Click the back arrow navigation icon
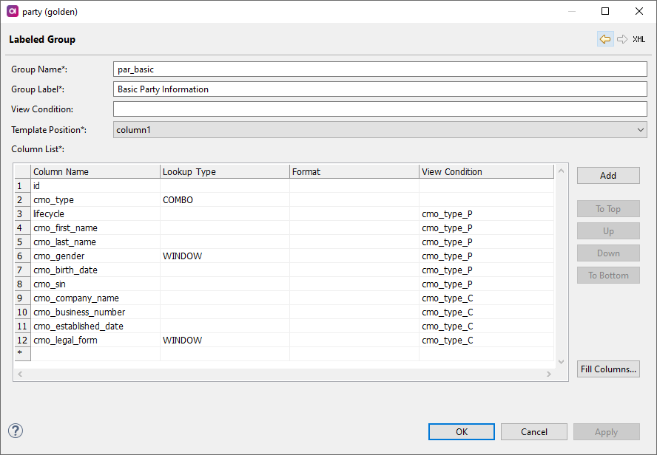Image resolution: width=657 pixels, height=455 pixels. click(x=605, y=39)
